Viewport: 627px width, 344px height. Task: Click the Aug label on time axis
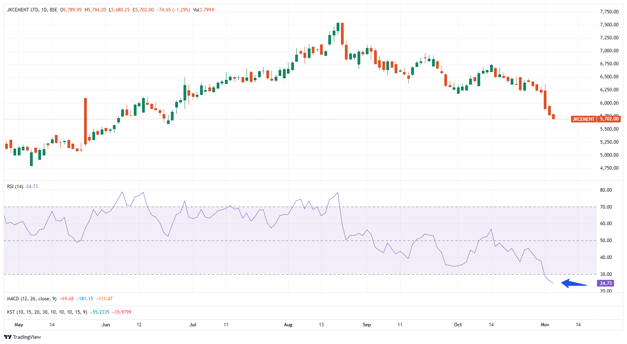pos(288,325)
